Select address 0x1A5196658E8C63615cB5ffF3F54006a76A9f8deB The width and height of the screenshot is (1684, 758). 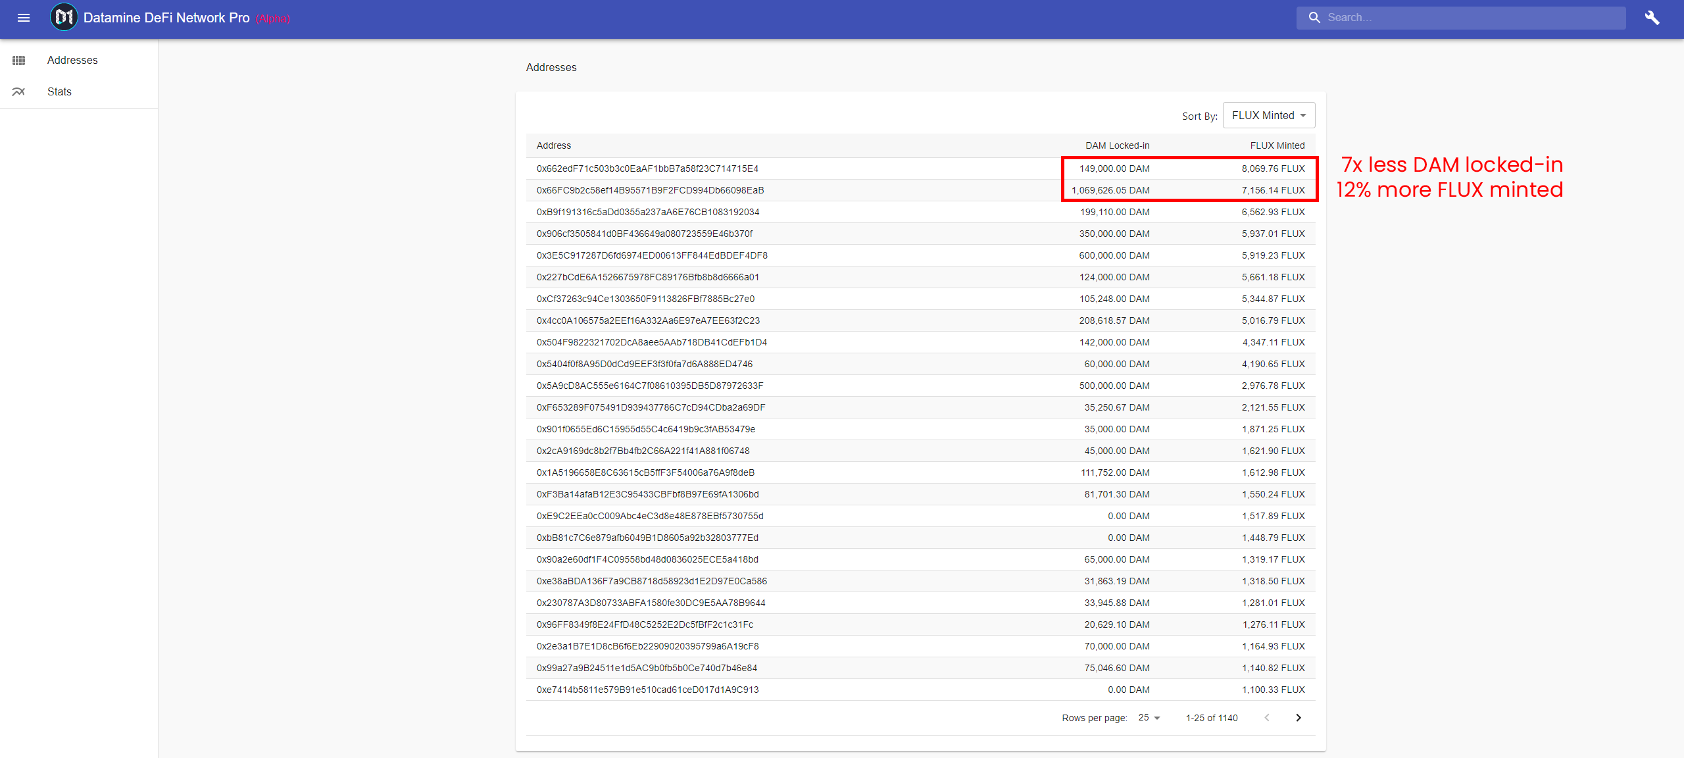645,472
